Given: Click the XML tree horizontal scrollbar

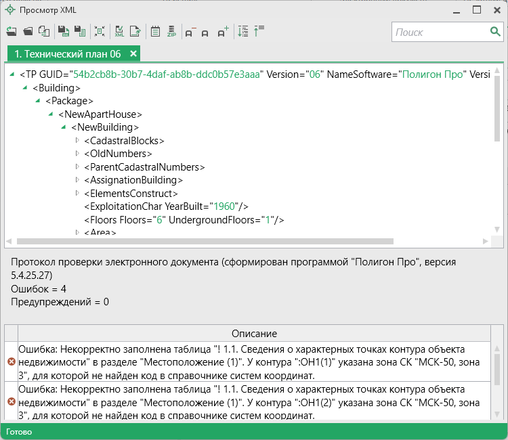Looking at the screenshot, I should (x=205, y=242).
